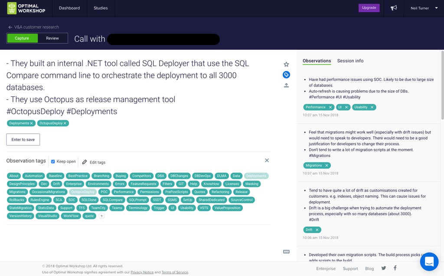This screenshot has height=276, width=444.
Task: Click the upload icon below the tag icon
Action: [x=286, y=85]
